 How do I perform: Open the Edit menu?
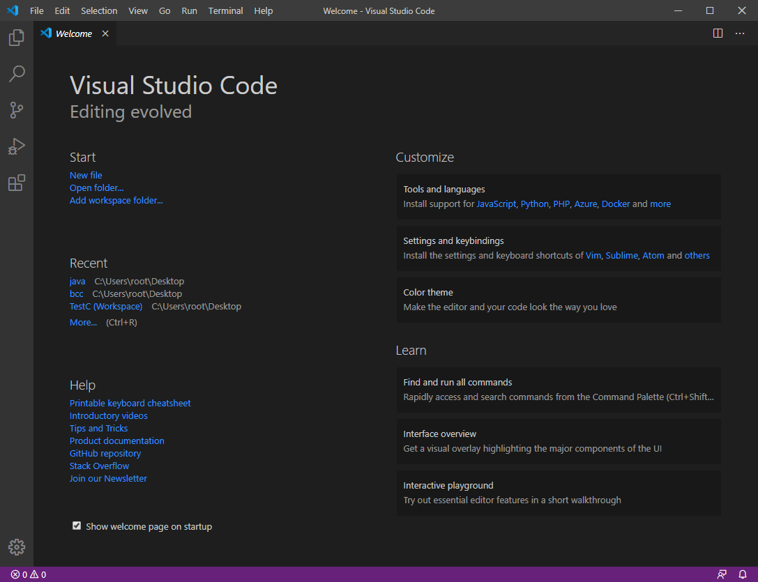point(62,10)
